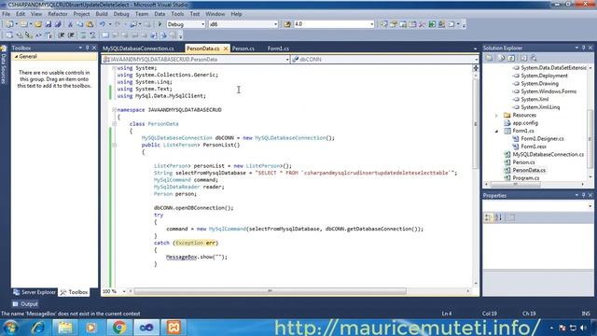Viewport: 597px width, 336px height.
Task: Open the Server Explorer tab
Action: (x=35, y=292)
